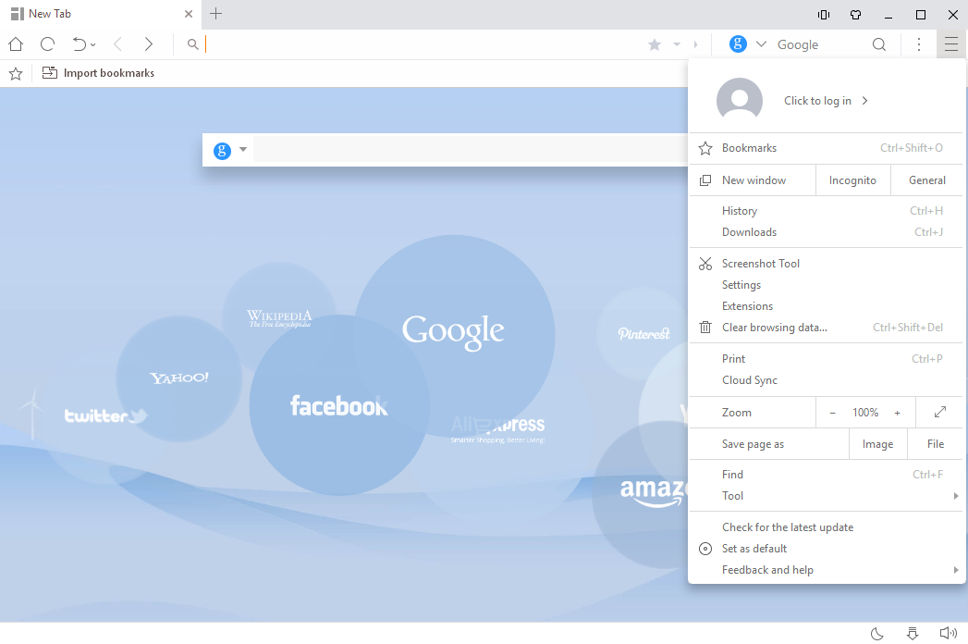Expand the Tool submenu
The width and height of the screenshot is (968, 644).
point(826,496)
